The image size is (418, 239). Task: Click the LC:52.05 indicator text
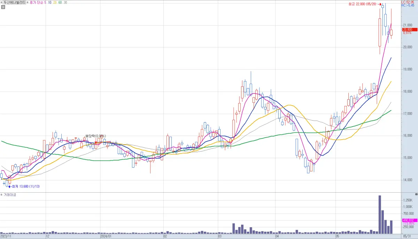[408, 2]
